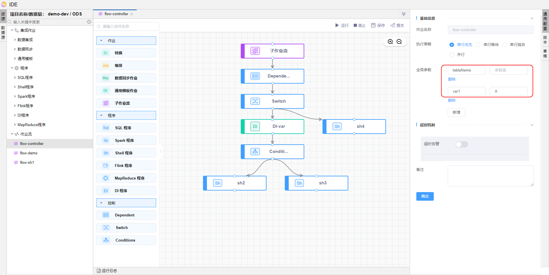Image resolution: width=549 pixels, height=275 pixels.
Task: Click the zoom out magnifier icon
Action: [399, 42]
